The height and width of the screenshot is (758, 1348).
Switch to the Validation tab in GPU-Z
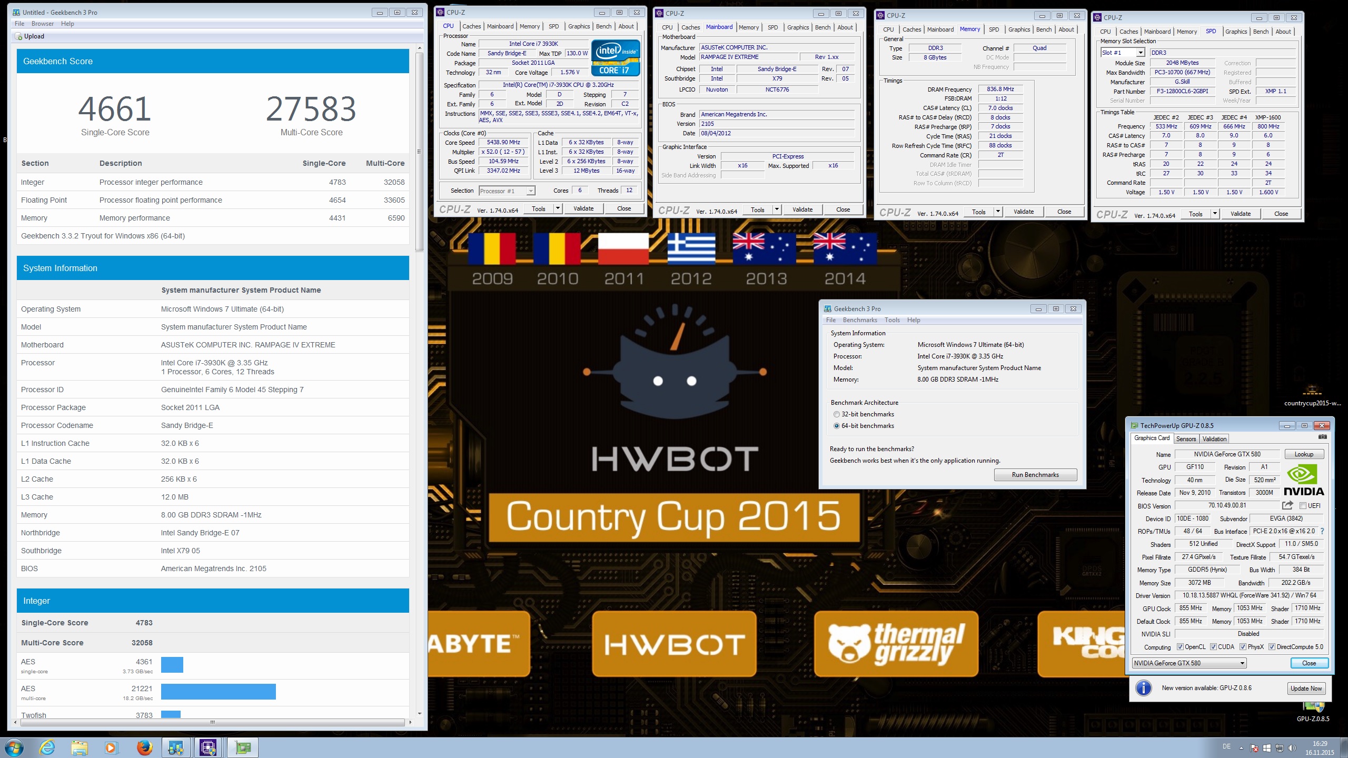[x=1214, y=439]
